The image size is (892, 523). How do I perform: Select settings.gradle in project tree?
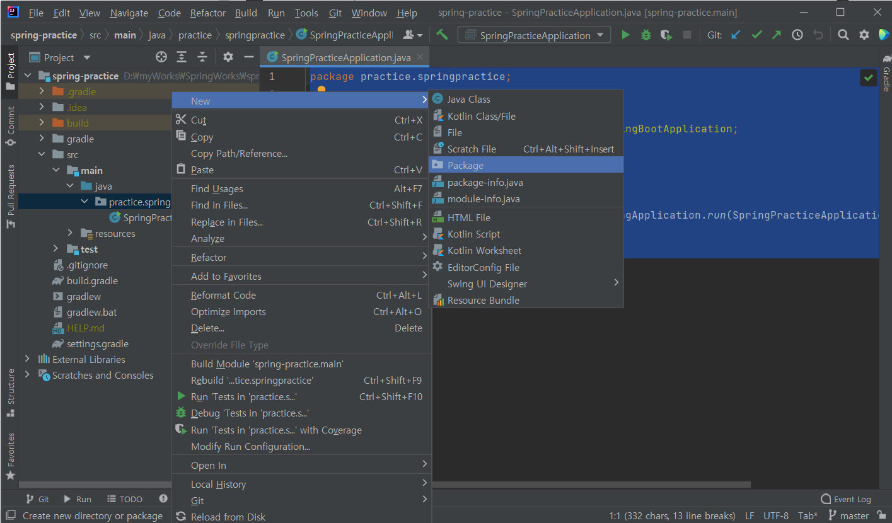pyautogui.click(x=97, y=344)
